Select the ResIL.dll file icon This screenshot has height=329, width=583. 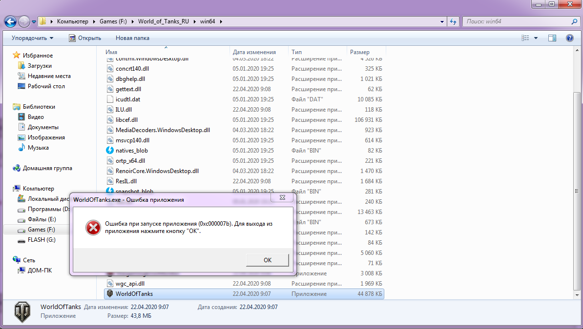coord(110,181)
